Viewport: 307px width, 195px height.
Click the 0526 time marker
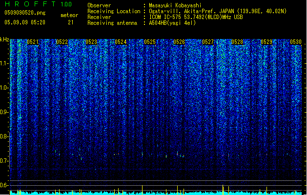click(x=179, y=42)
